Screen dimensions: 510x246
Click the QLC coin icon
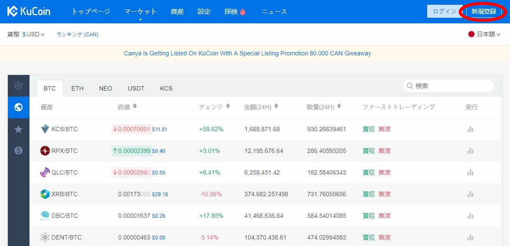45,172
